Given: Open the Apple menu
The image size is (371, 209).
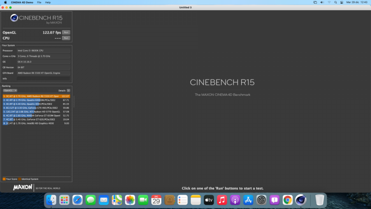Looking at the screenshot, I should click(x=5, y=2).
